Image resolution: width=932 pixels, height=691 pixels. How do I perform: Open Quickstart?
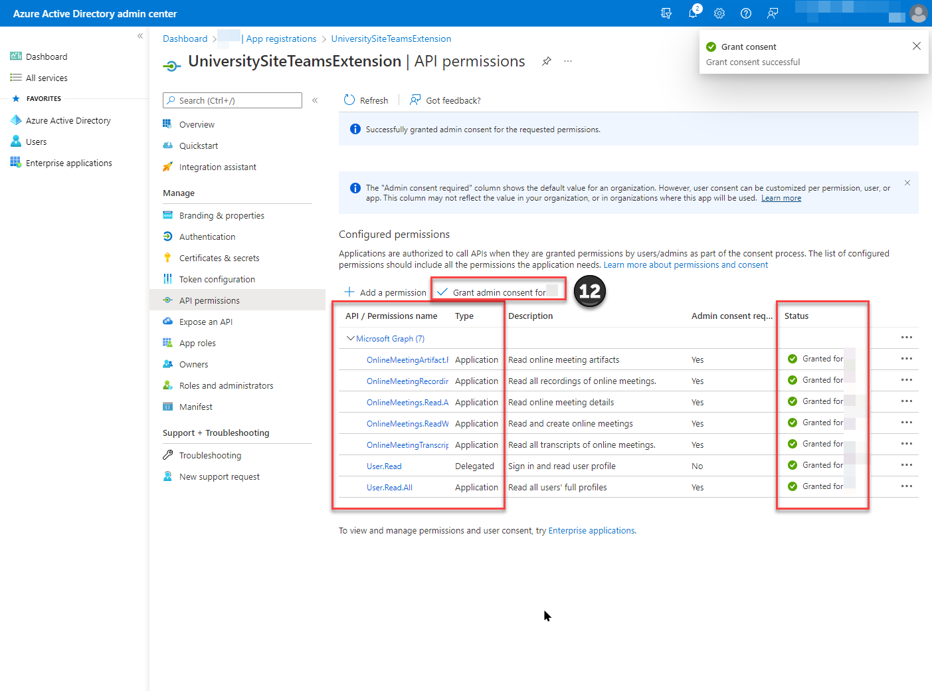pos(198,146)
